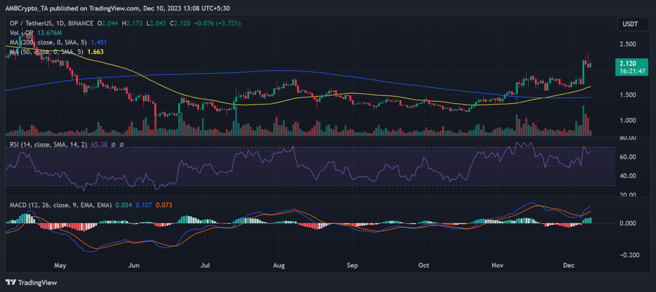The width and height of the screenshot is (656, 292).
Task: Click the orange 0.073 MACD signal value
Action: tap(164, 205)
